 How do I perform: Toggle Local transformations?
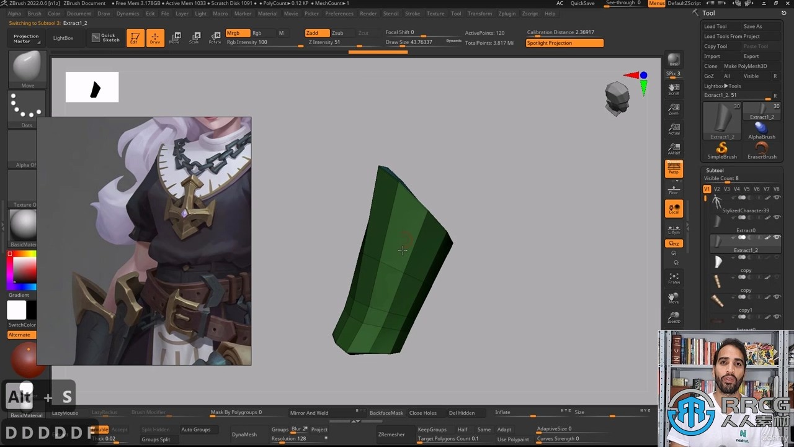[x=674, y=209]
